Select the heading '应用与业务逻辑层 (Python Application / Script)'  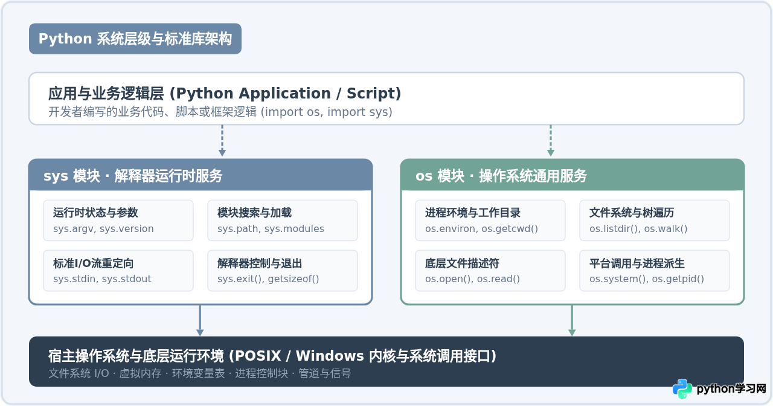pos(225,94)
